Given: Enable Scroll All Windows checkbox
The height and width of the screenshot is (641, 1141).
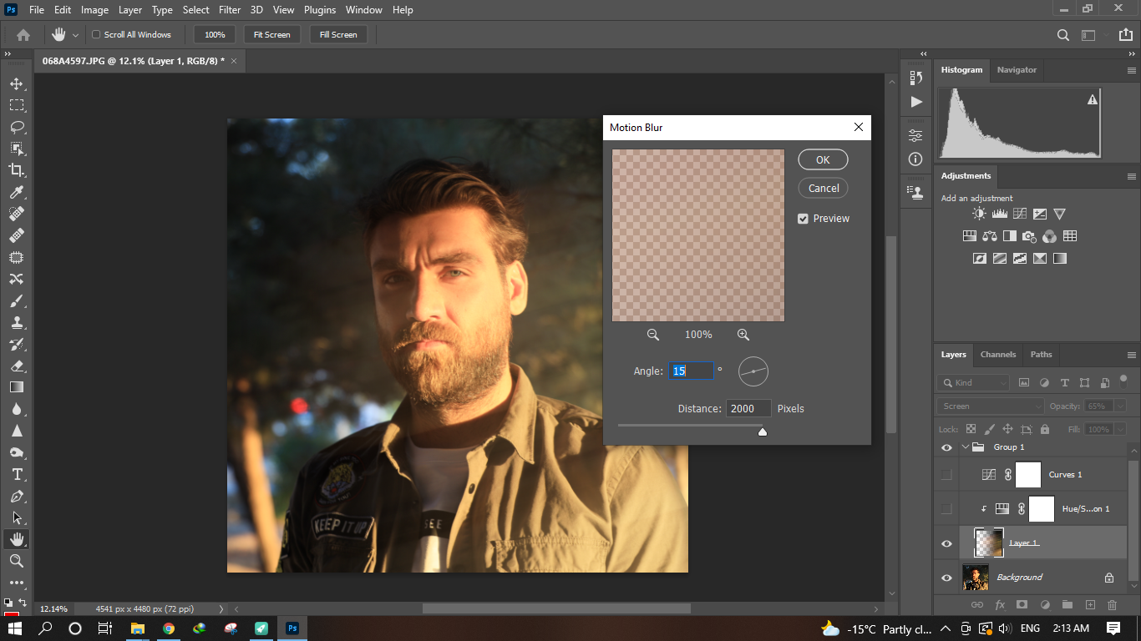Looking at the screenshot, I should [96, 35].
